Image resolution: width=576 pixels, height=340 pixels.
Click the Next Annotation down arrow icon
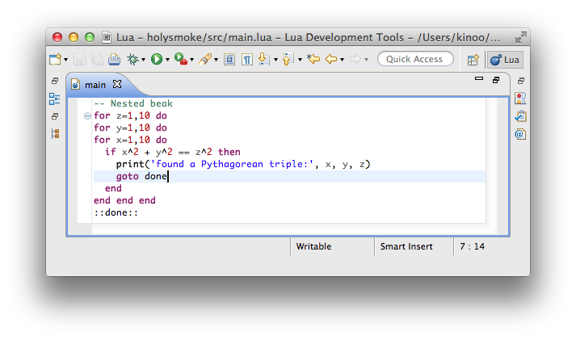[263, 59]
